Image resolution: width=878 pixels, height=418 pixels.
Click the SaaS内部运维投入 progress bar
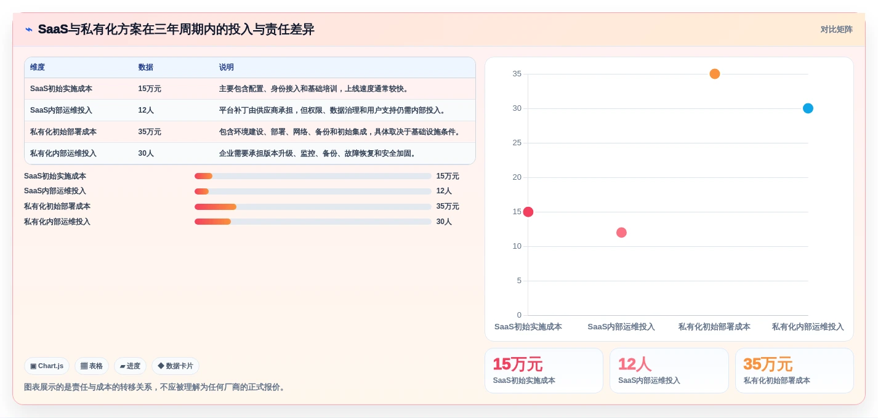pyautogui.click(x=313, y=191)
